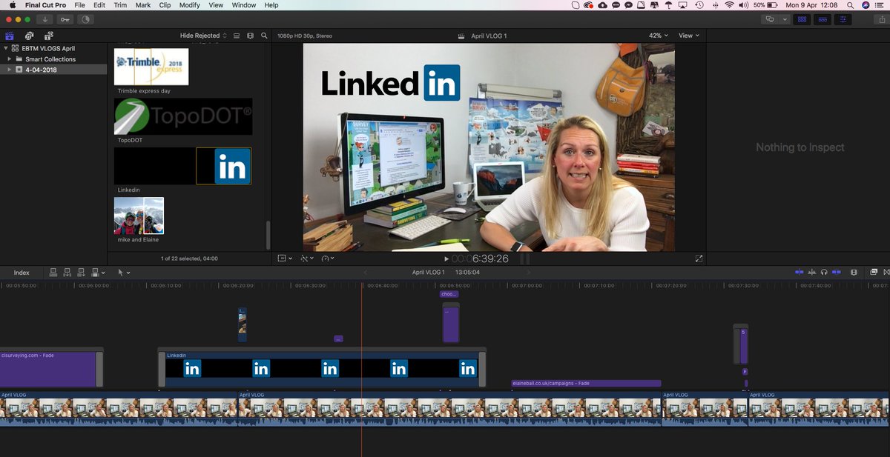This screenshot has width=890, height=457.
Task: Go forward in timeline history
Action: tap(528, 273)
